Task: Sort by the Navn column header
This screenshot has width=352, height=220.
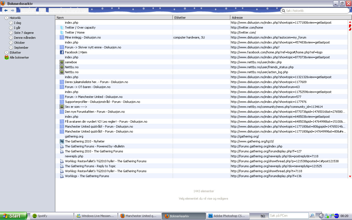Action: tap(114, 18)
